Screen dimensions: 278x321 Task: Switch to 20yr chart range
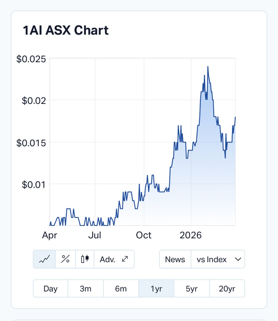[227, 289]
